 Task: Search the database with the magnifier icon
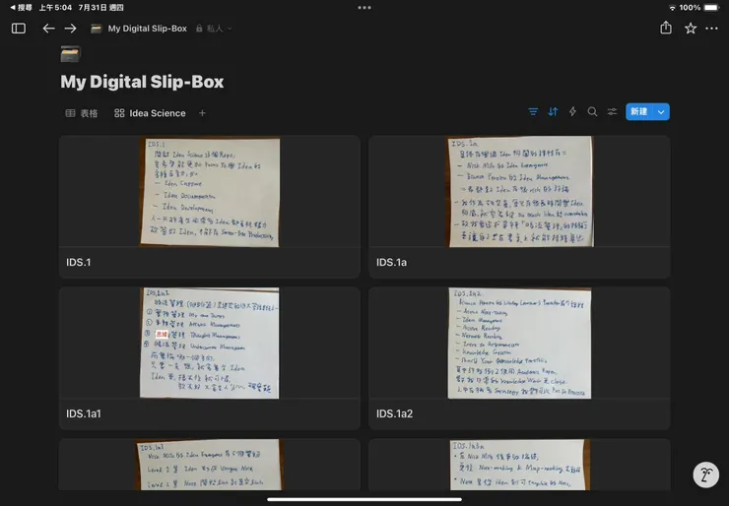coord(592,111)
